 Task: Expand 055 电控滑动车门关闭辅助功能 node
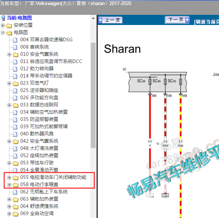(9, 177)
